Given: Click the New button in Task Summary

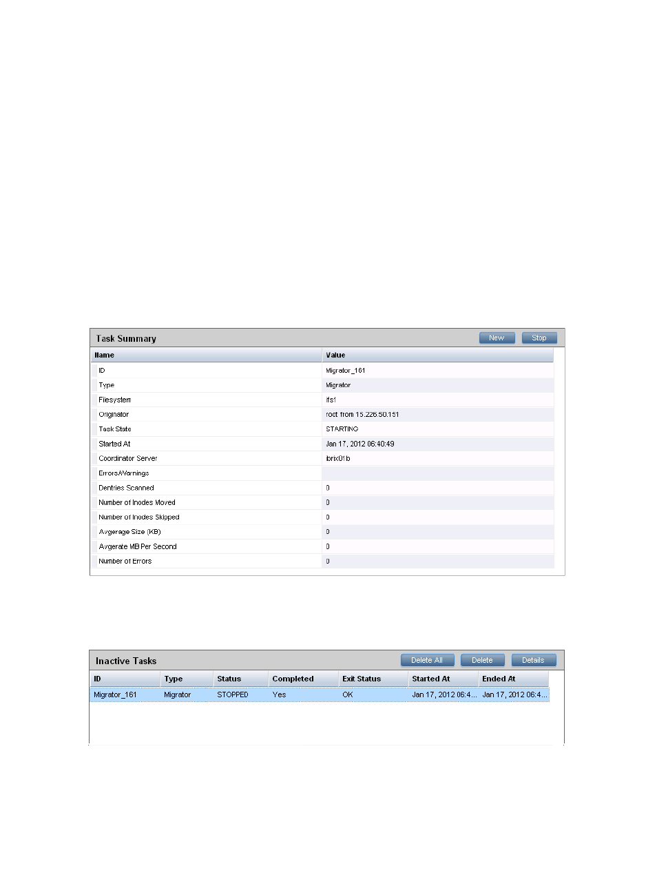Looking at the screenshot, I should pyautogui.click(x=497, y=338).
